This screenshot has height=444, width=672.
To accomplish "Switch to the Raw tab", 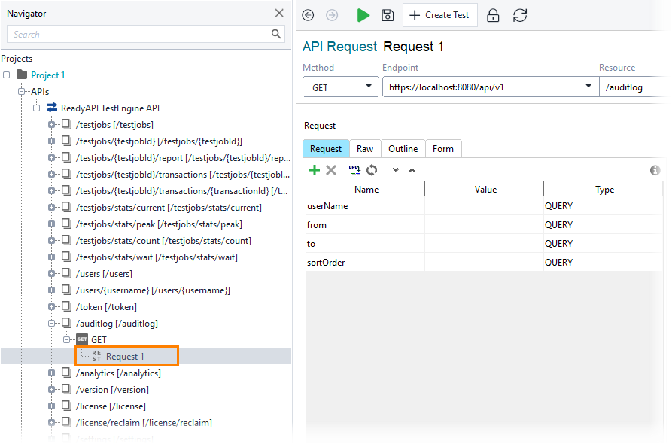I will click(x=365, y=148).
